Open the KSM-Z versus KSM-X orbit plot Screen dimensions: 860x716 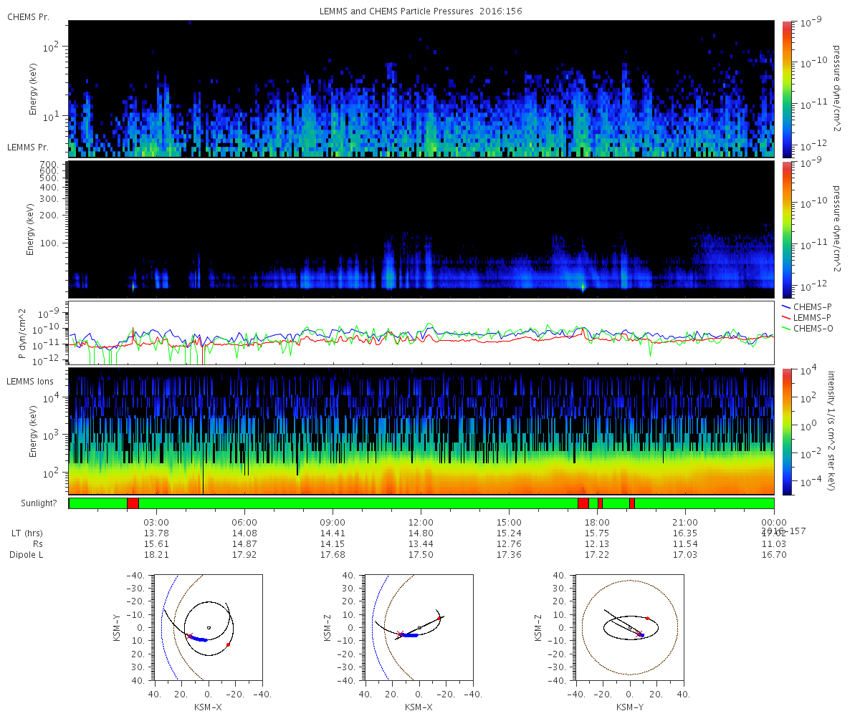tap(419, 627)
